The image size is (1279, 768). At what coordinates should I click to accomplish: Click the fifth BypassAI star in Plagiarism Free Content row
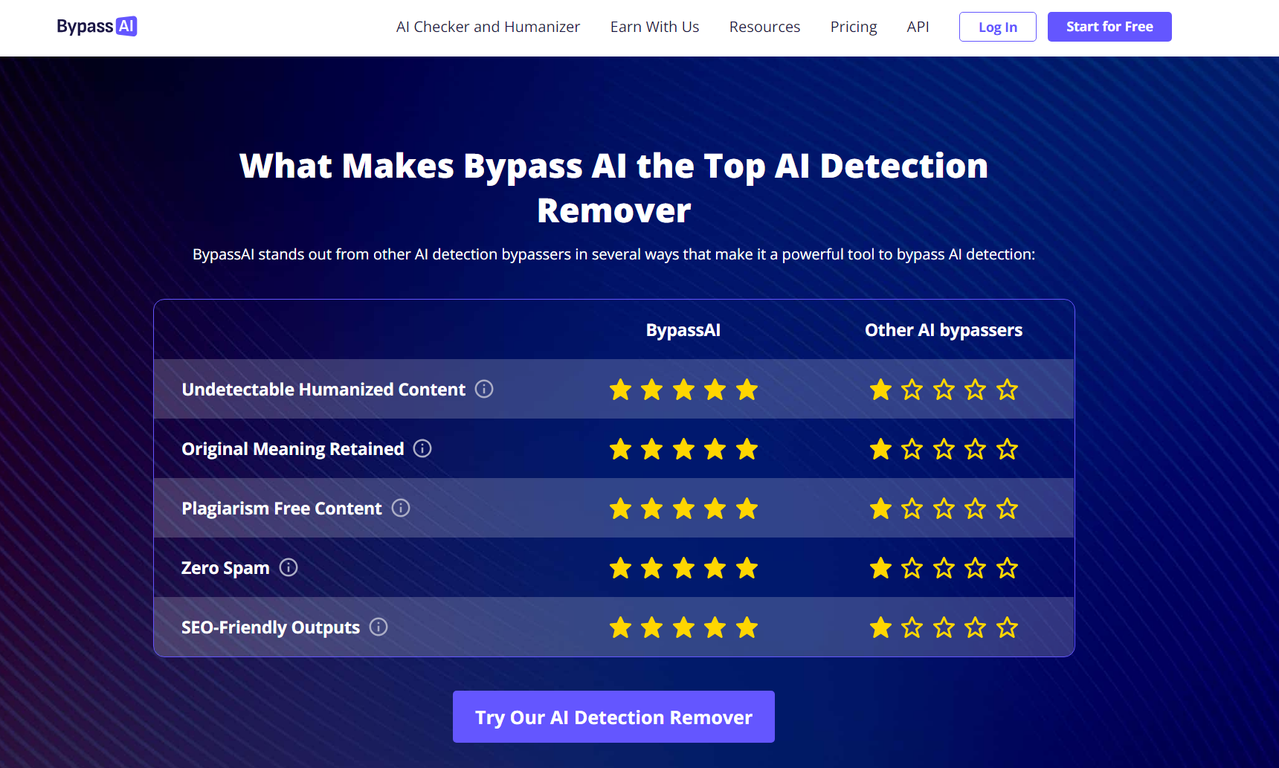[747, 509]
